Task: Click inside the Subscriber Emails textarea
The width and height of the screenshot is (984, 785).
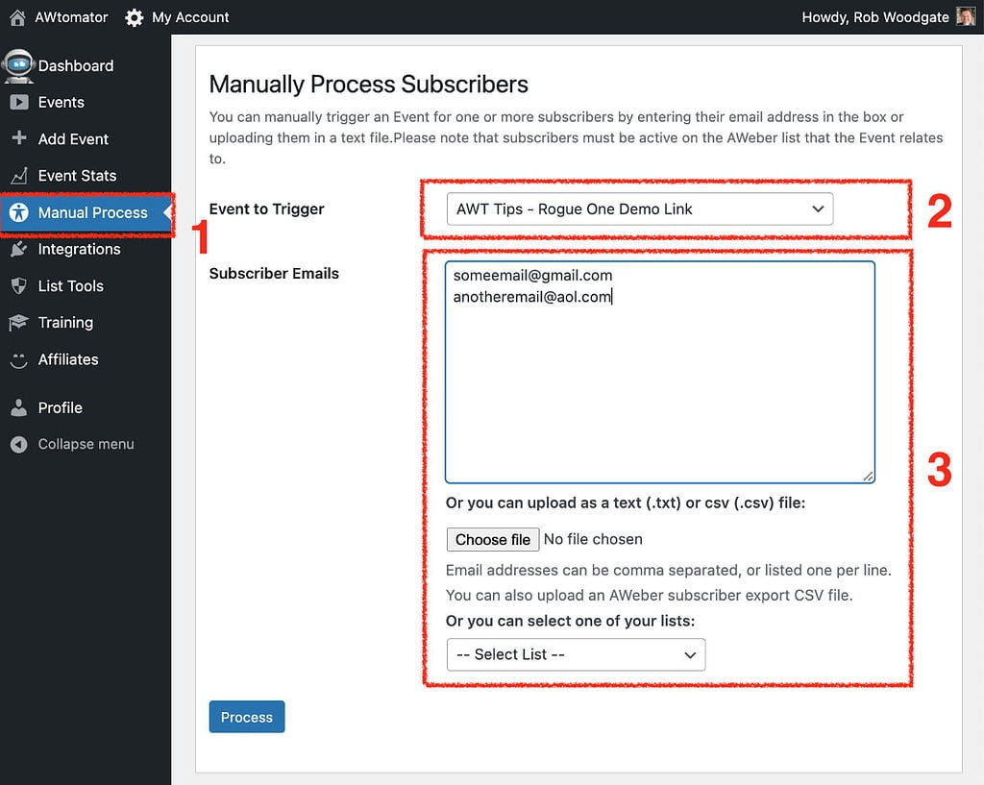Action: [x=659, y=372]
